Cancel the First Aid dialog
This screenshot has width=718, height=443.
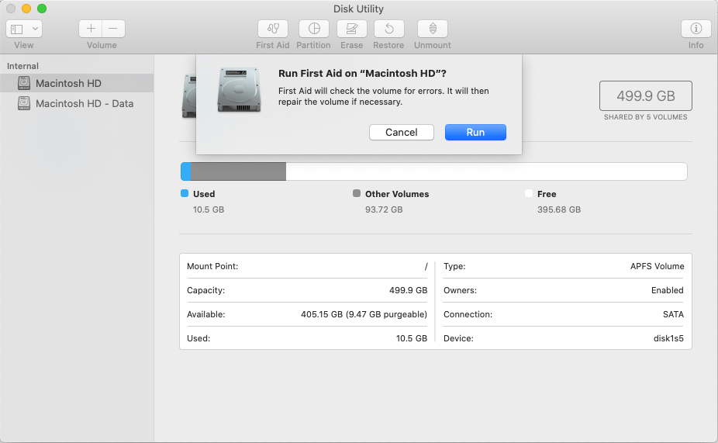pyautogui.click(x=401, y=133)
